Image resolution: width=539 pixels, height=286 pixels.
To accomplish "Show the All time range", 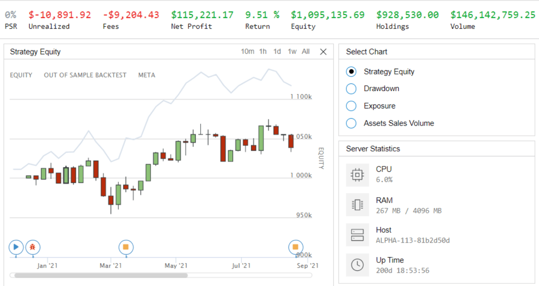I will tap(306, 51).
